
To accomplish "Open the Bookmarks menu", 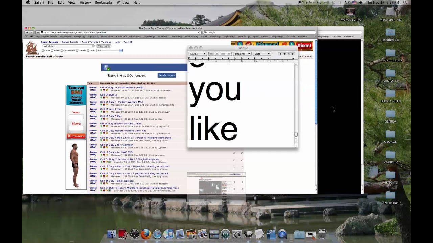I will pos(104,2).
